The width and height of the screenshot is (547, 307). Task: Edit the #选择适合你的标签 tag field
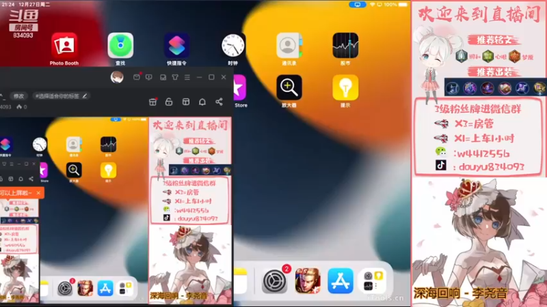pyautogui.click(x=61, y=96)
